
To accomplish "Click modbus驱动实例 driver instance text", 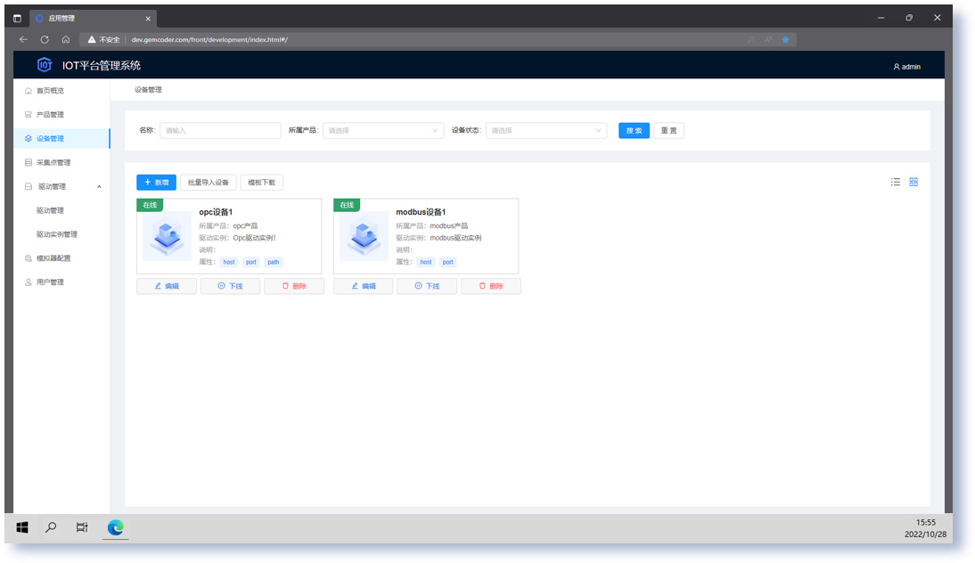I will [x=455, y=238].
